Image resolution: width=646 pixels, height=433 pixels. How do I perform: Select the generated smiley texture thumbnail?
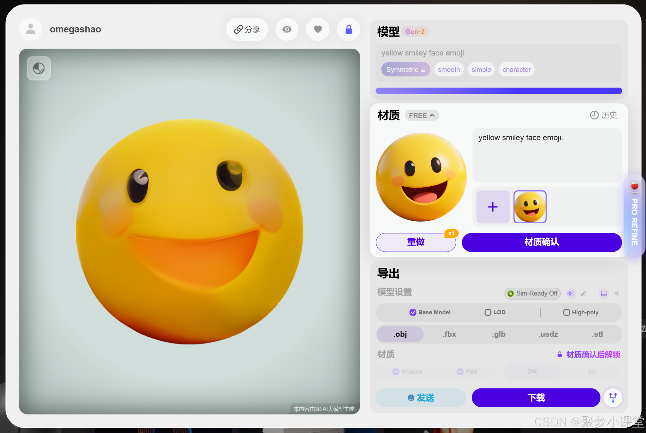pyautogui.click(x=530, y=207)
